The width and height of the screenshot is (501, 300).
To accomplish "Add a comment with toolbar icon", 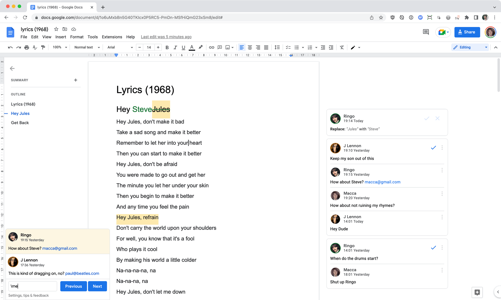I will (220, 47).
